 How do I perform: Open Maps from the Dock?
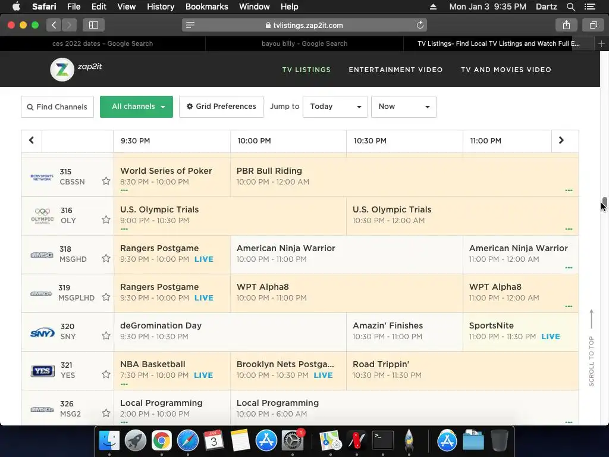(331, 440)
